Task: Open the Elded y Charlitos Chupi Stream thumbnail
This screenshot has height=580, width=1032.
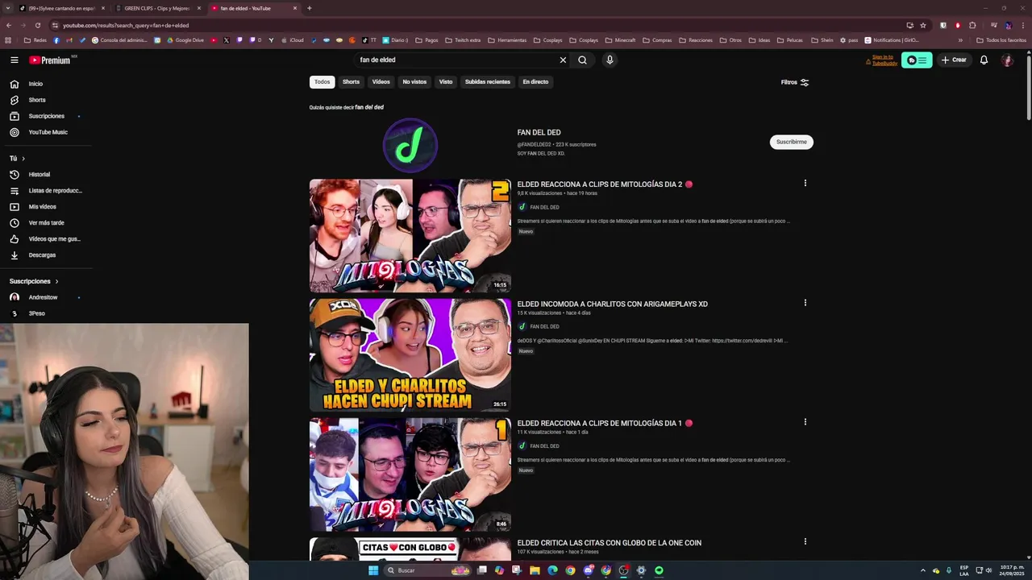Action: coord(410,355)
